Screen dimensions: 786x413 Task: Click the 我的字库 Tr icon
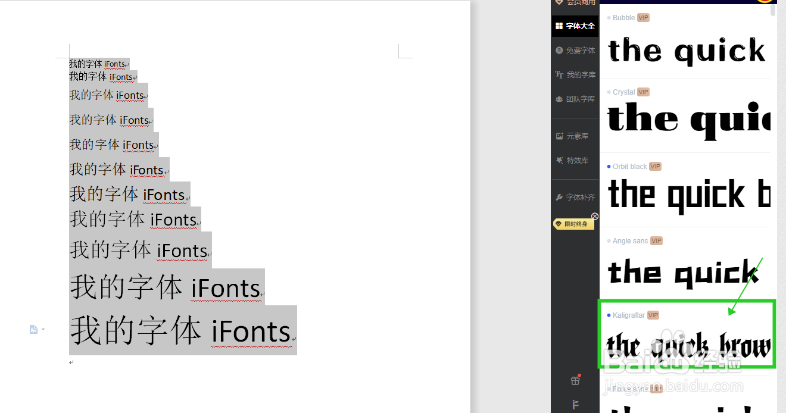coord(559,75)
